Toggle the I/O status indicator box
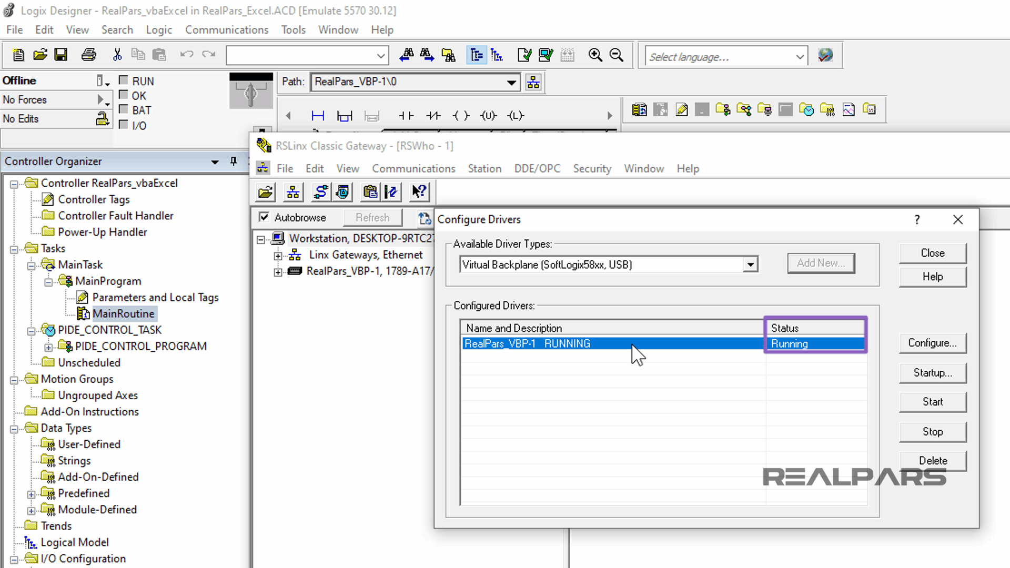This screenshot has height=568, width=1010. (x=124, y=125)
